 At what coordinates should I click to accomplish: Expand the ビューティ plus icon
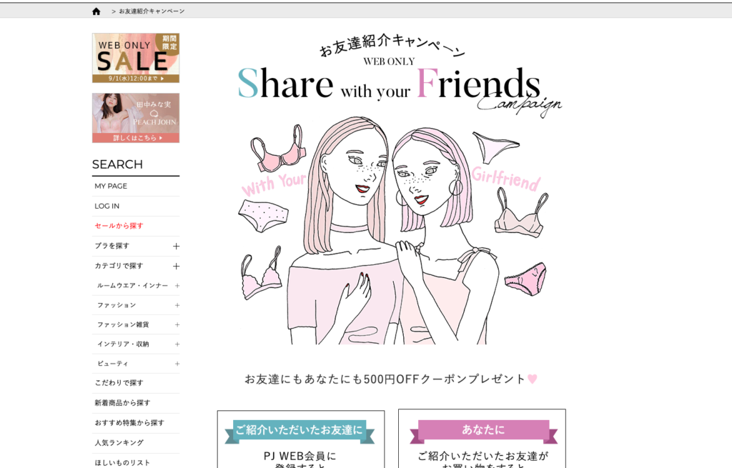click(x=177, y=364)
